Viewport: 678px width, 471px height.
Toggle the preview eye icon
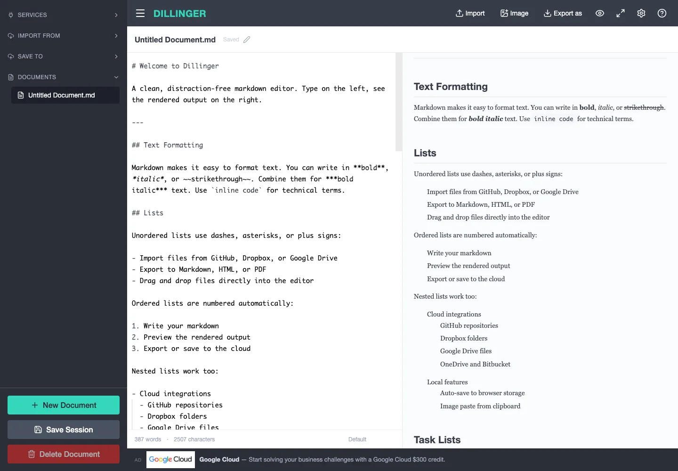point(600,13)
